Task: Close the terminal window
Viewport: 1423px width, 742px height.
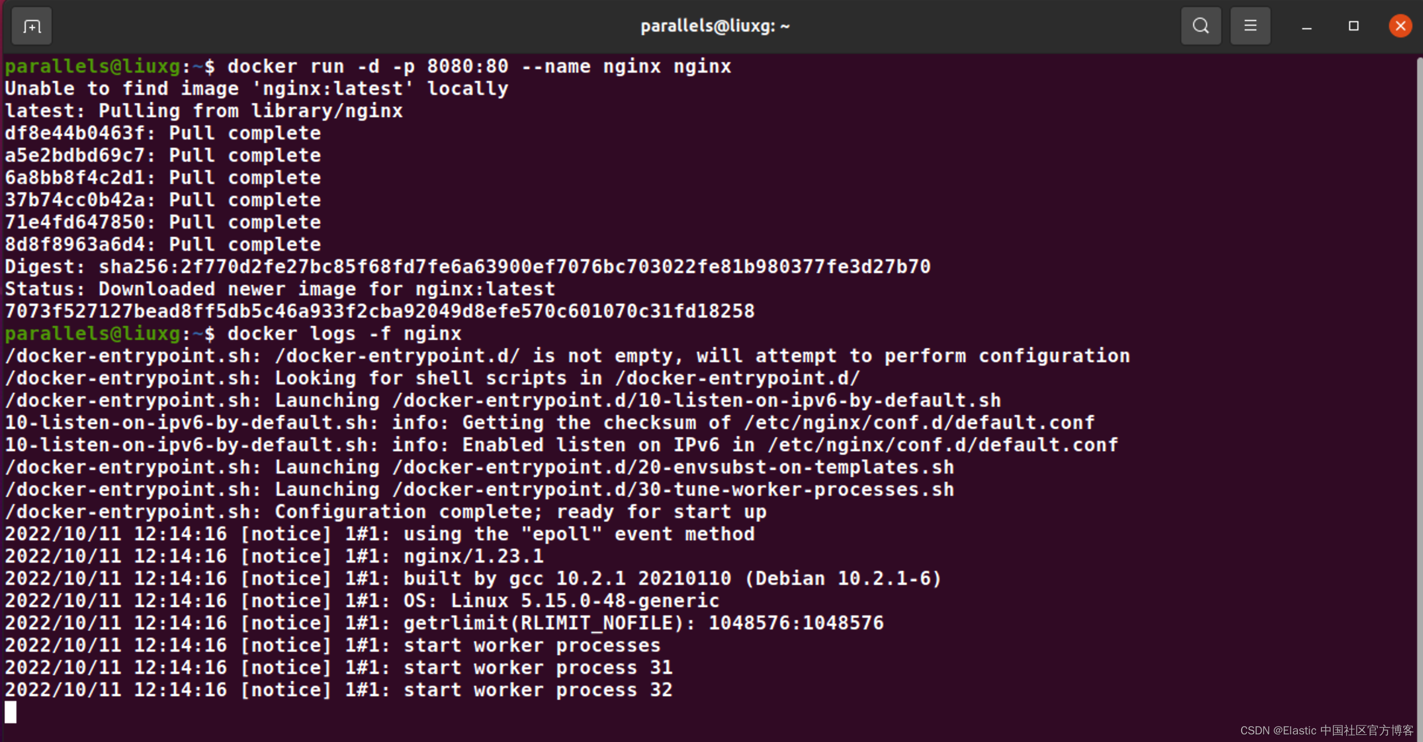Action: pyautogui.click(x=1400, y=26)
